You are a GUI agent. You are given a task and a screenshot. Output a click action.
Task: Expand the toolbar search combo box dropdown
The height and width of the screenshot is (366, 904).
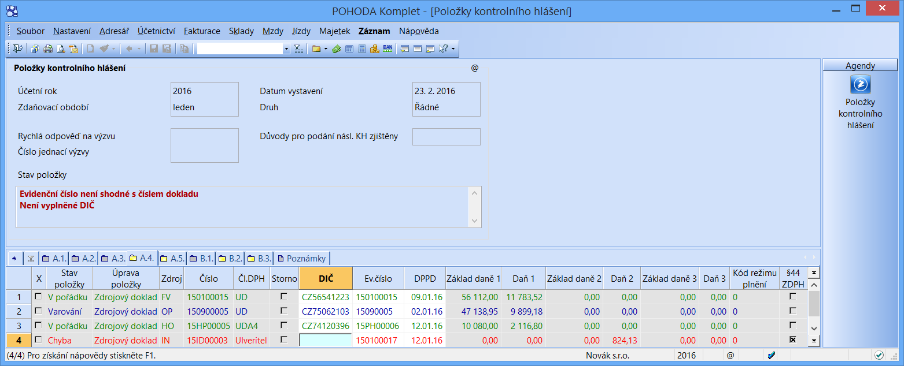[286, 49]
